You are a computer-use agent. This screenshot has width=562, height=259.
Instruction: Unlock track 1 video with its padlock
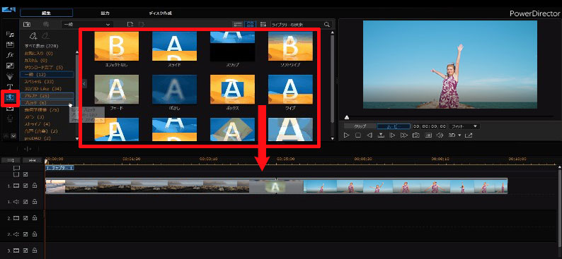click(x=35, y=186)
